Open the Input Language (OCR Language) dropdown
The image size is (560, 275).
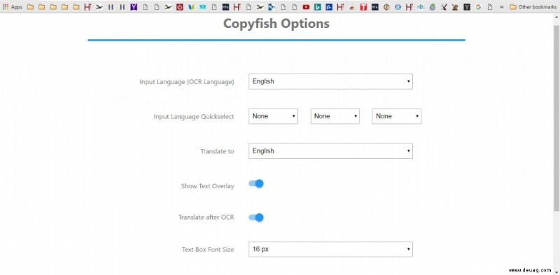(330, 81)
